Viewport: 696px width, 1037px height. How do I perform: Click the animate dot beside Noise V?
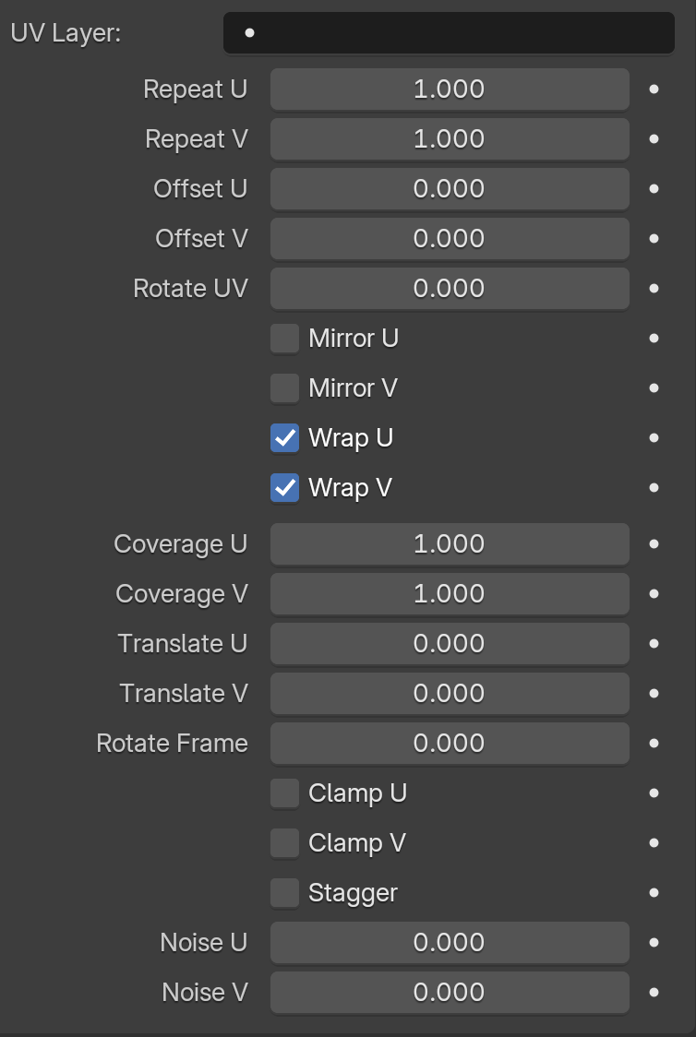click(x=654, y=992)
